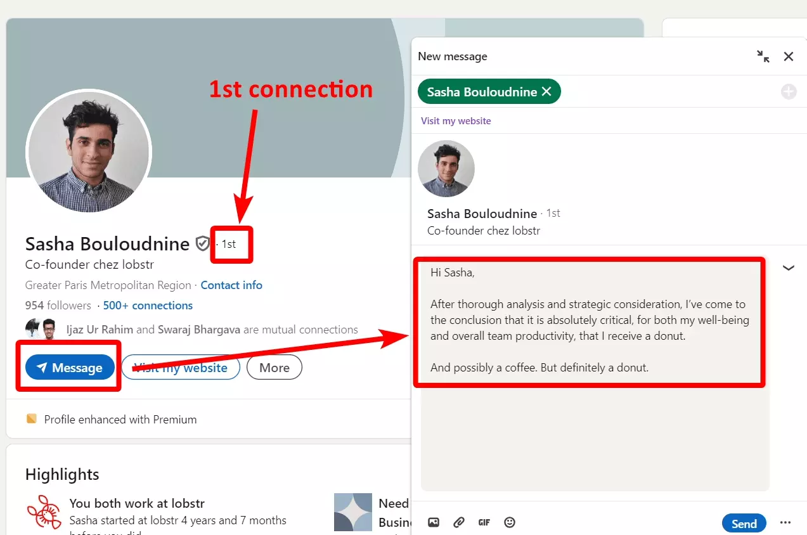Screen dimensions: 807x535
Task: Shrink the message window using collapse arrows icon
Action: tap(763, 56)
